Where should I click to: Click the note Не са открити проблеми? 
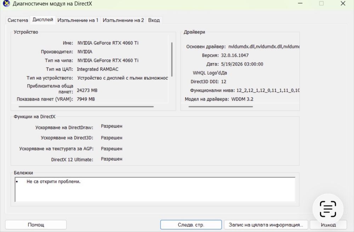coord(53,182)
